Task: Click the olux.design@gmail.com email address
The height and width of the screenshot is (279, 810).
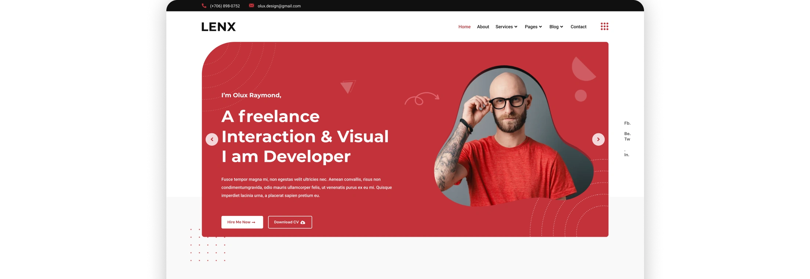Action: (x=279, y=6)
